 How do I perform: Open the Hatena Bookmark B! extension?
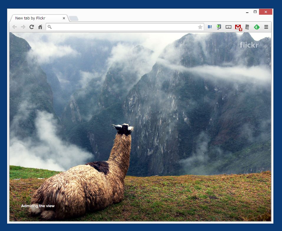[210, 27]
